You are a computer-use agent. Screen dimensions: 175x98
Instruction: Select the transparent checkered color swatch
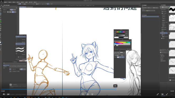pos(126,37)
